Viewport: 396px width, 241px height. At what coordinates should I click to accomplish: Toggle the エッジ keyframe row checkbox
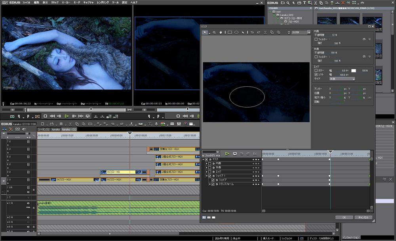coord(209,172)
